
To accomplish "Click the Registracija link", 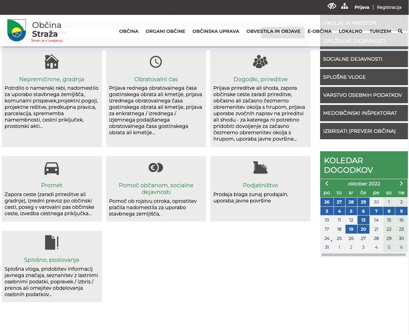I will tap(389, 7).
